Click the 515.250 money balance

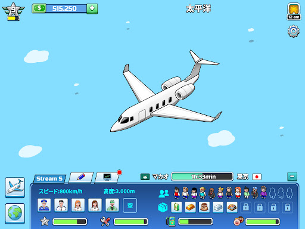[x=64, y=8]
